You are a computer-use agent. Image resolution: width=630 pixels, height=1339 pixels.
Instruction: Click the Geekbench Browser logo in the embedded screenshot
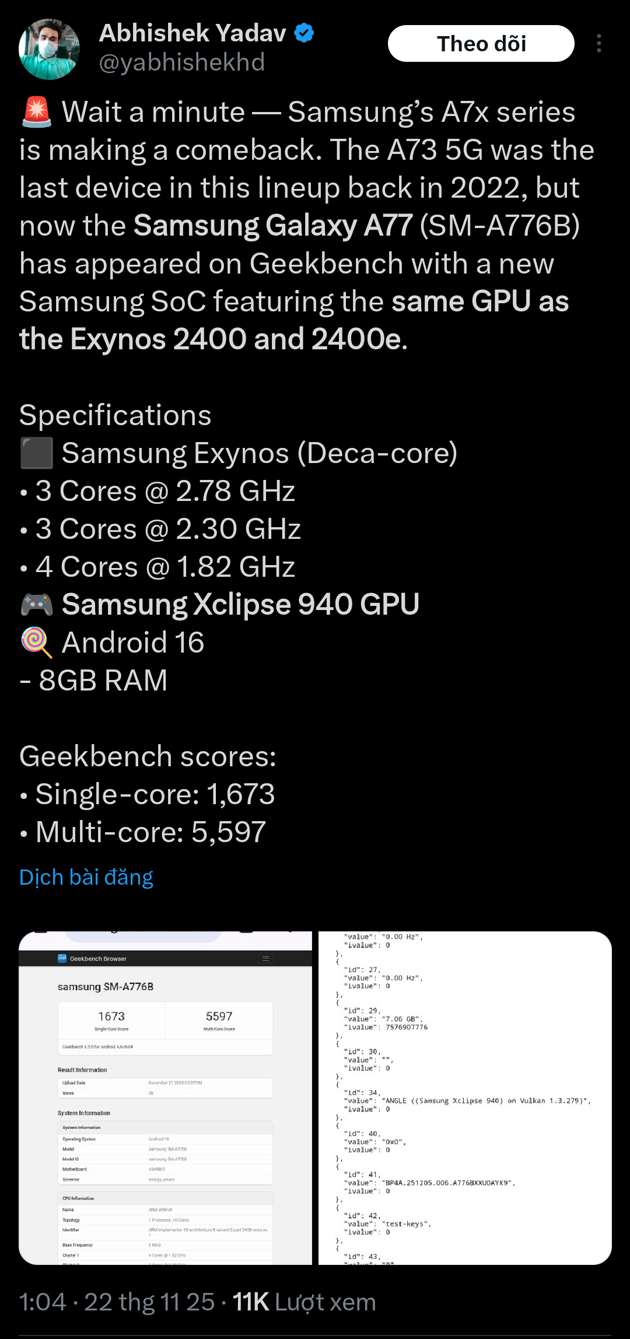coord(62,958)
